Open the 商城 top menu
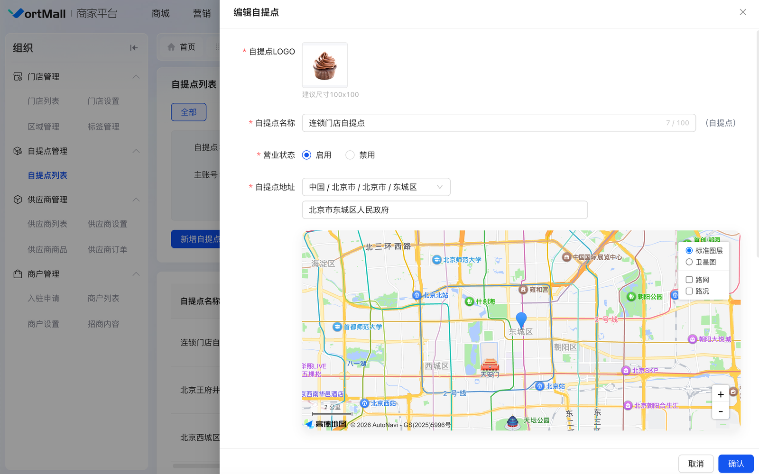Screen dimensions: 759x474 coord(160,13)
